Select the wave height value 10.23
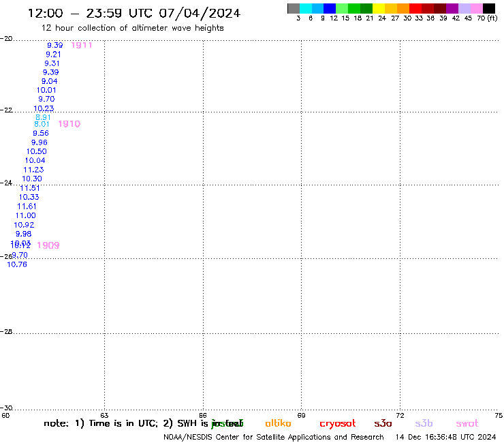 (44, 109)
